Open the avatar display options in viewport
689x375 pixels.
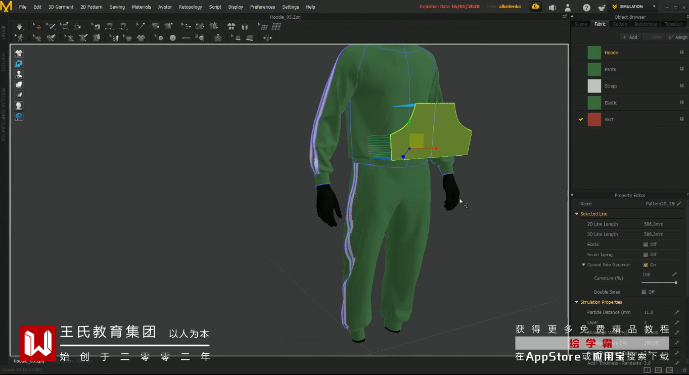click(19, 74)
